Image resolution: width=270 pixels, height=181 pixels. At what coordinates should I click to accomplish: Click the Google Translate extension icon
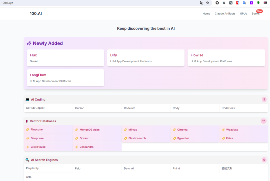tap(244, 3)
